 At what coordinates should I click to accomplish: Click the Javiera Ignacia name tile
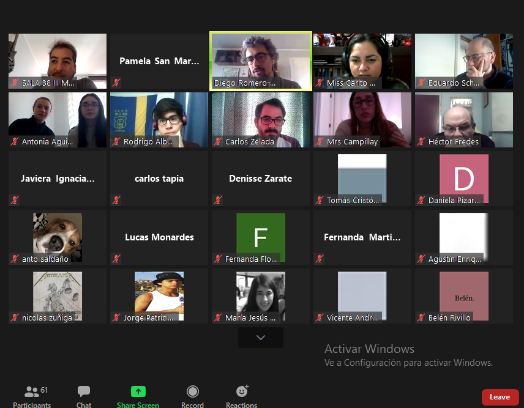click(58, 179)
